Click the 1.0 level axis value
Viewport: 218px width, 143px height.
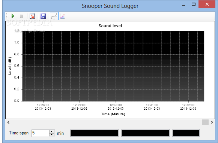17,42
